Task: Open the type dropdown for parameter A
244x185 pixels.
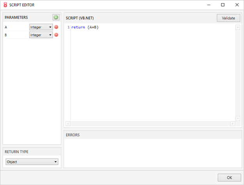Action: click(41, 27)
